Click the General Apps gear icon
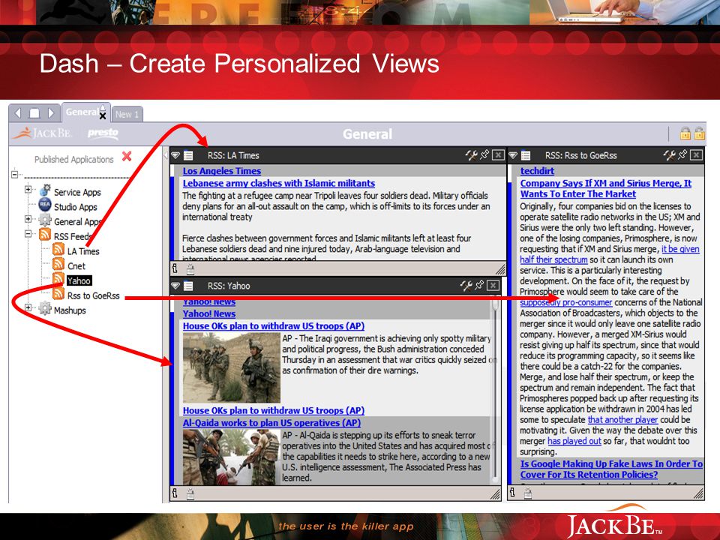Screen dimensions: 720x540 [x=45, y=220]
